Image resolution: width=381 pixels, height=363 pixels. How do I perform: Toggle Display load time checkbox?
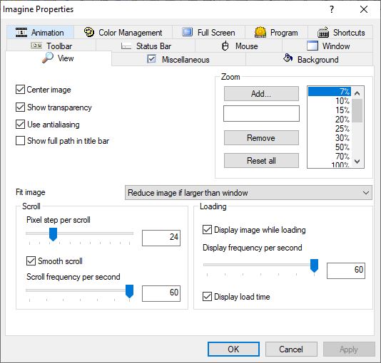coord(207,296)
